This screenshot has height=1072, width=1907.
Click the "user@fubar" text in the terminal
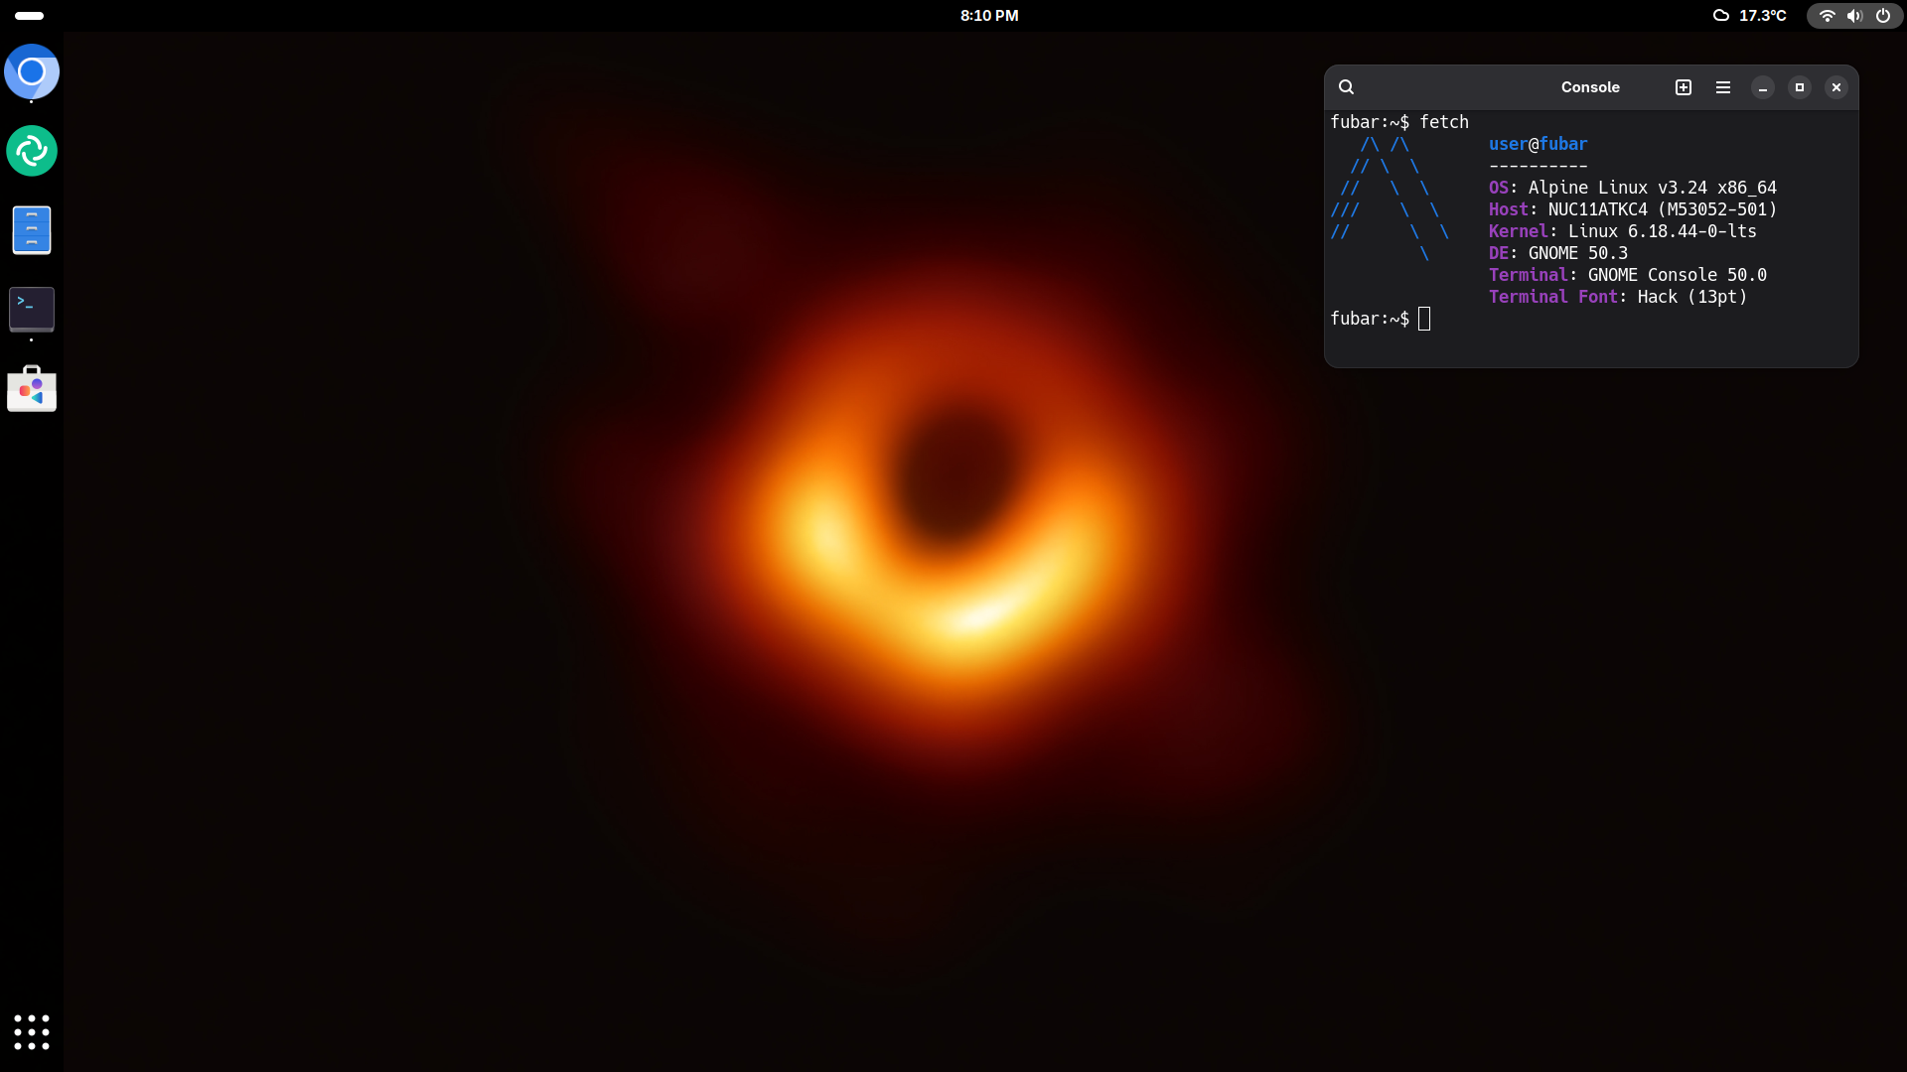1538,144
